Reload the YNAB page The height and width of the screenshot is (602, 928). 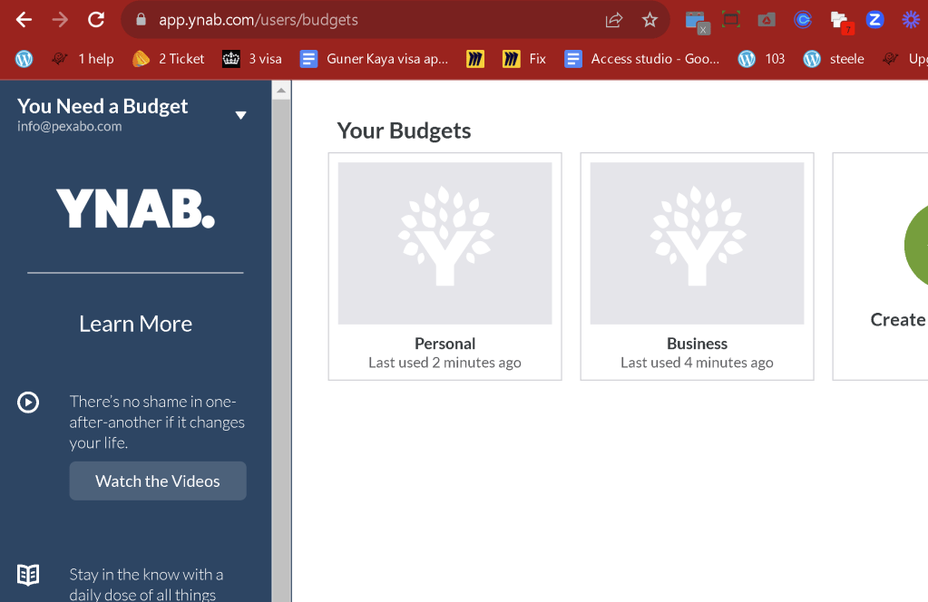point(96,20)
